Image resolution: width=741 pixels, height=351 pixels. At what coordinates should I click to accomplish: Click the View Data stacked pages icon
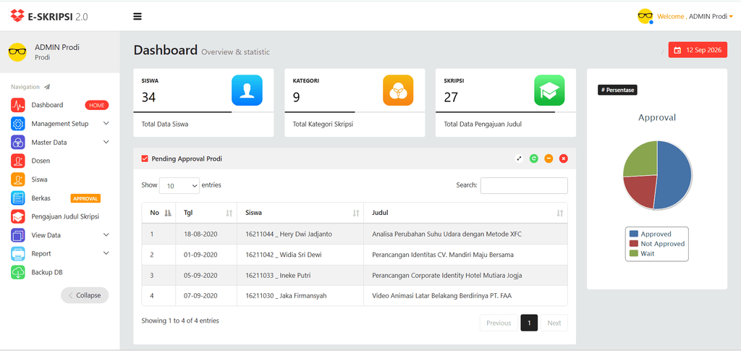18,235
